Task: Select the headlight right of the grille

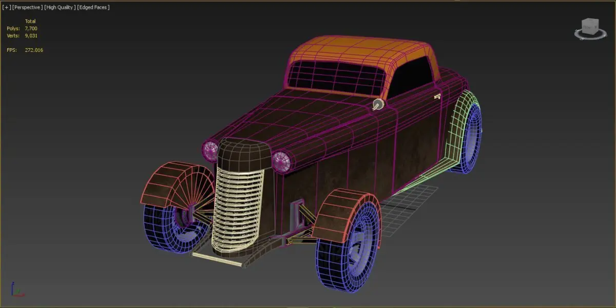Action: click(x=281, y=161)
